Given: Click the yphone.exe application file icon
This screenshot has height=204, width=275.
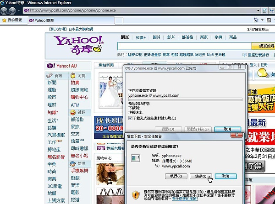Looking at the screenshot, I should [135, 158].
